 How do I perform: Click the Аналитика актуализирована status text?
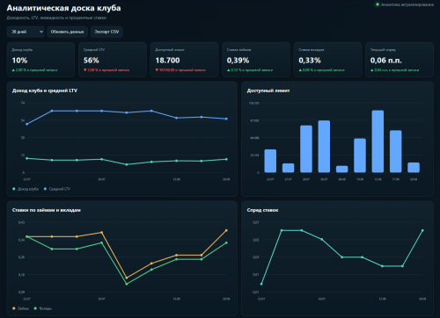(407, 4)
